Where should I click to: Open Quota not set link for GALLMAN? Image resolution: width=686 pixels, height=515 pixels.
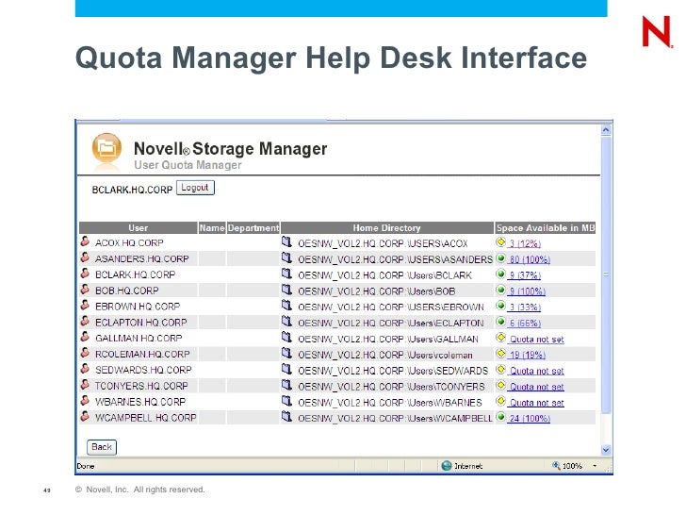(537, 339)
